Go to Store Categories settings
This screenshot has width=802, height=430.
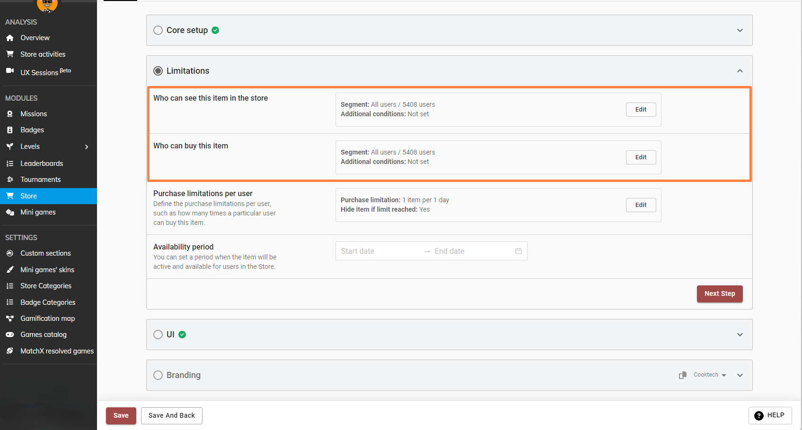click(x=46, y=286)
